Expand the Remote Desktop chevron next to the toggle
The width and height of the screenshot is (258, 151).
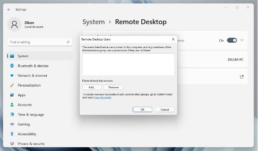pos(242,40)
